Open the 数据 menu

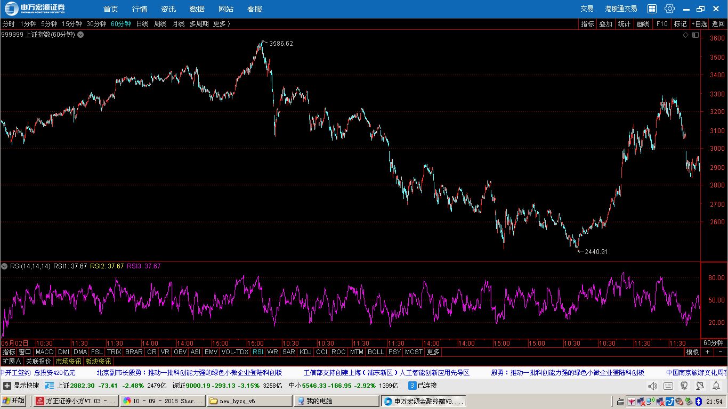(197, 9)
